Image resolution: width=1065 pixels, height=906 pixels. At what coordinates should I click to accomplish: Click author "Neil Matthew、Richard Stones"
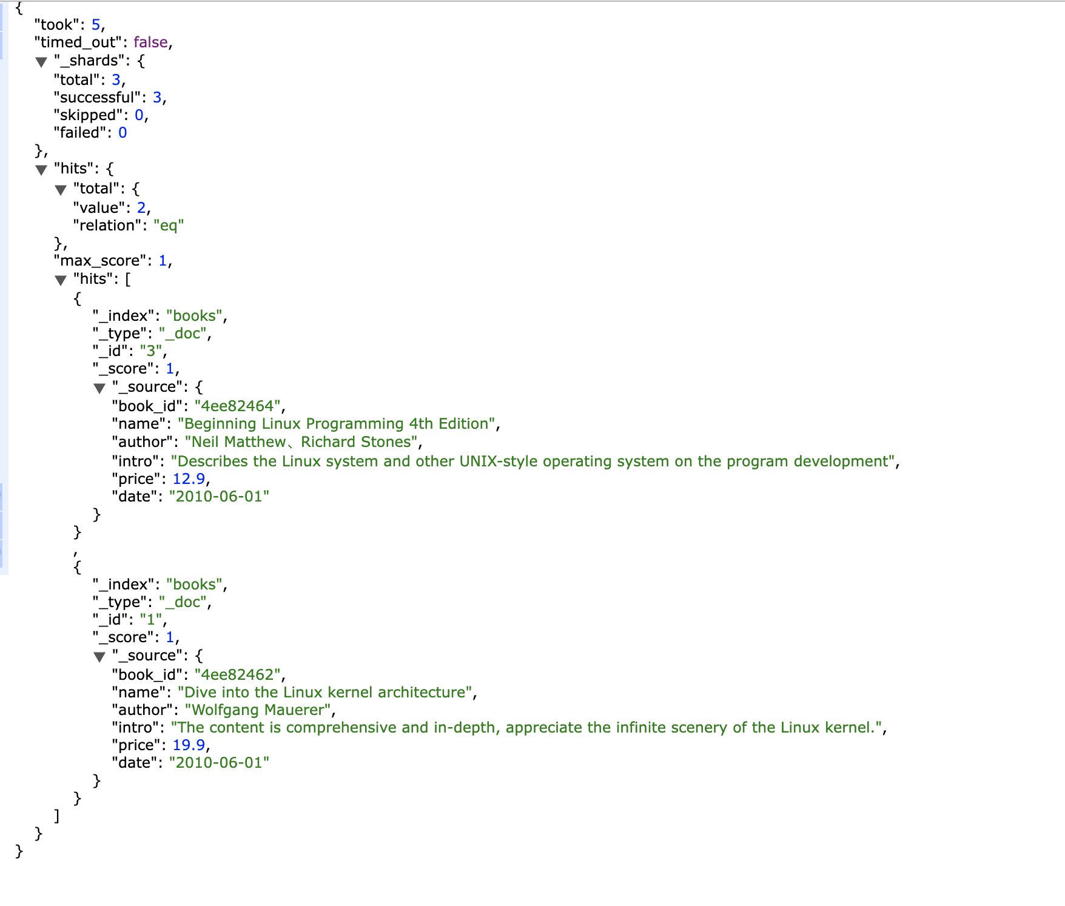[x=301, y=442]
